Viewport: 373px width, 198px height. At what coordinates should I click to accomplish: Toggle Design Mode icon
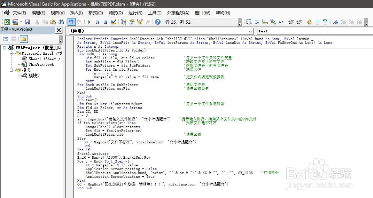pos(114,22)
